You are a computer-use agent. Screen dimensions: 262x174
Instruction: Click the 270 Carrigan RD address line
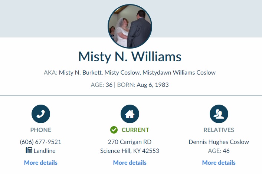pos(130,142)
